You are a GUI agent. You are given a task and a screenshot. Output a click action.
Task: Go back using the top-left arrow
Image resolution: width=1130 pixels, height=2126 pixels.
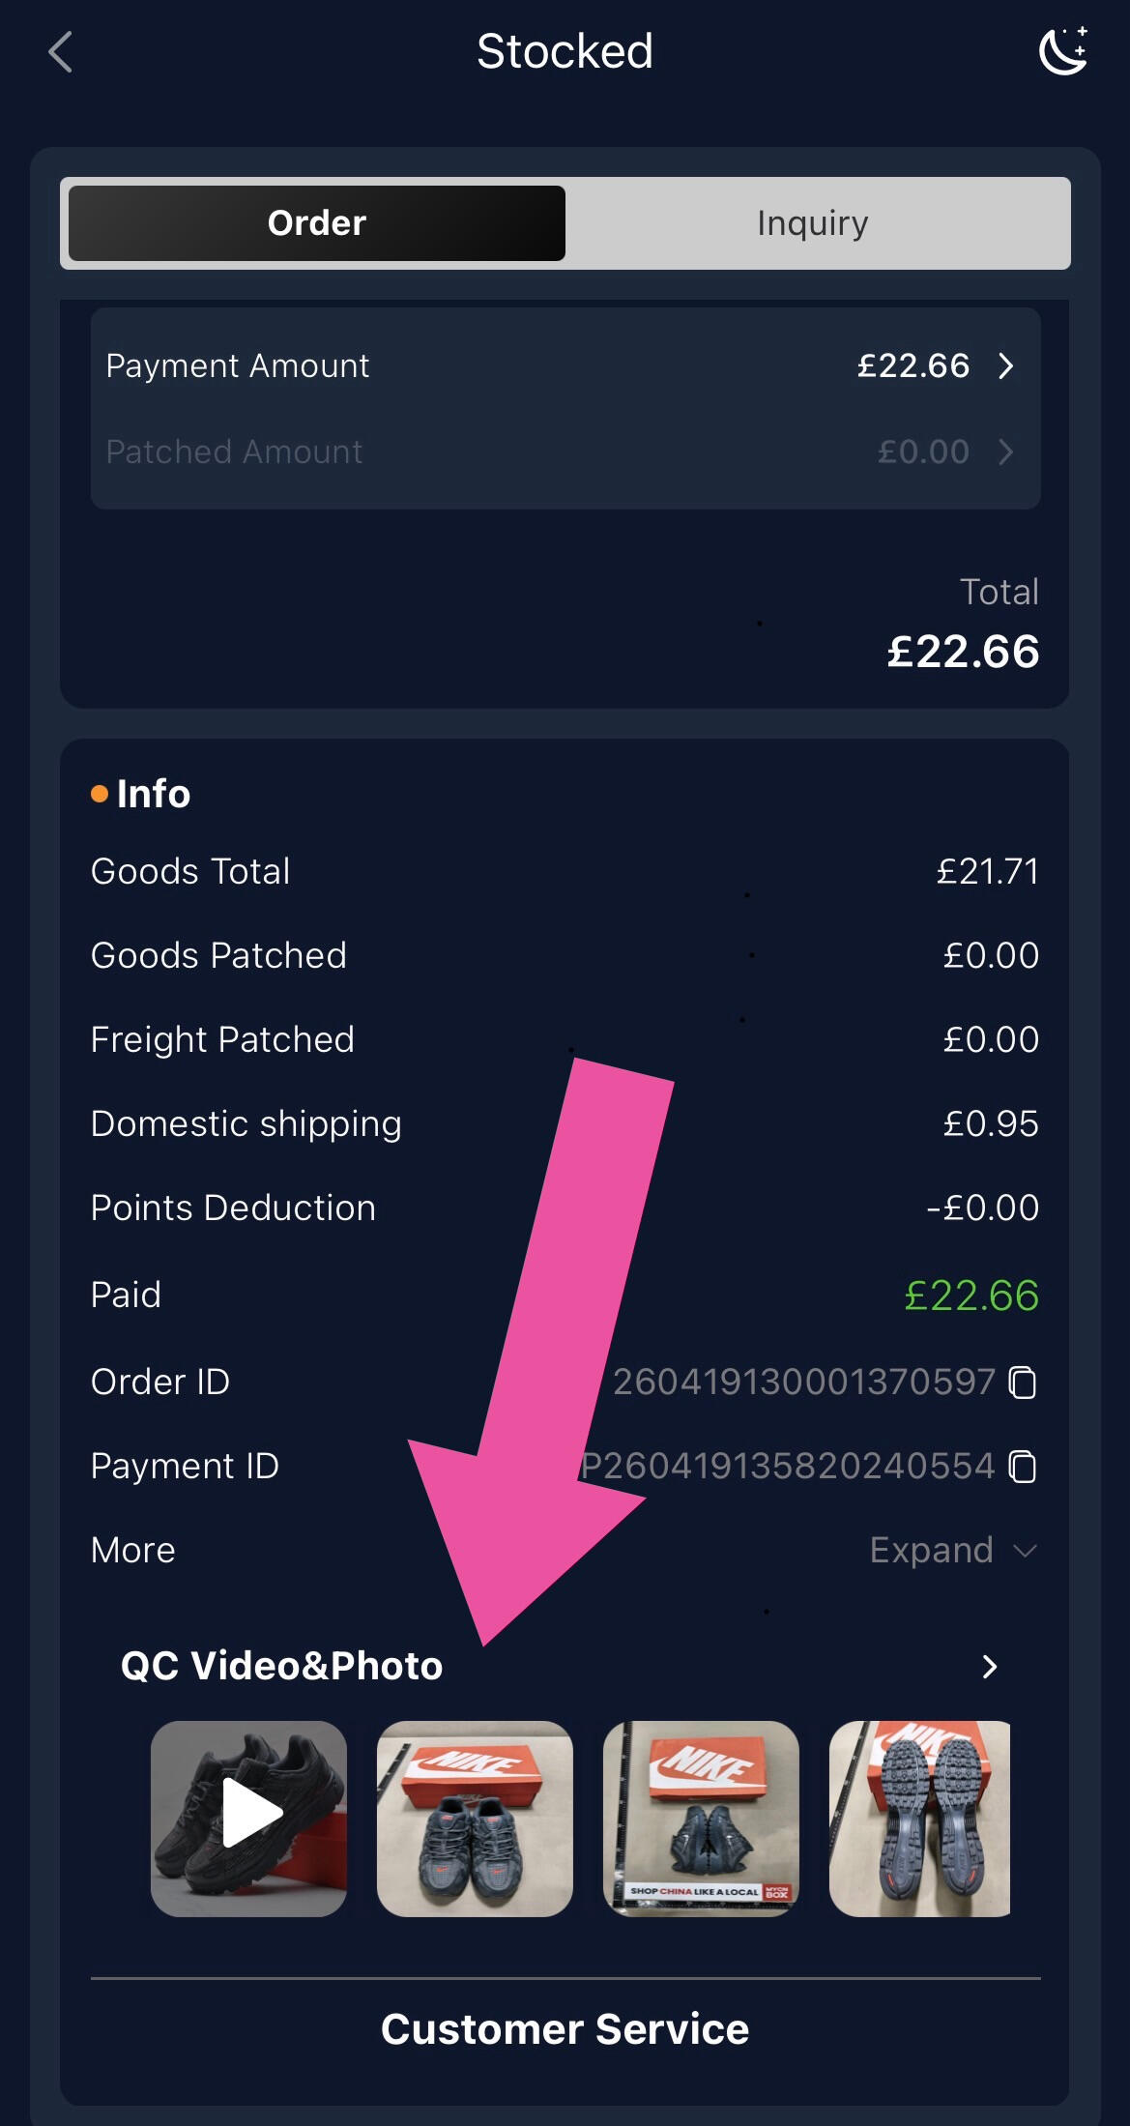(60, 52)
